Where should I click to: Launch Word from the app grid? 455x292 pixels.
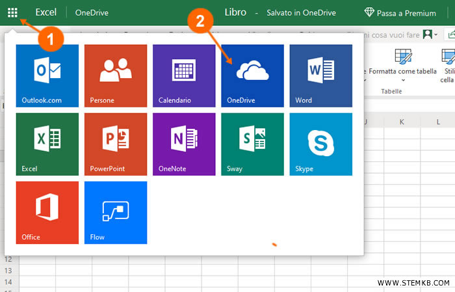[x=320, y=75]
